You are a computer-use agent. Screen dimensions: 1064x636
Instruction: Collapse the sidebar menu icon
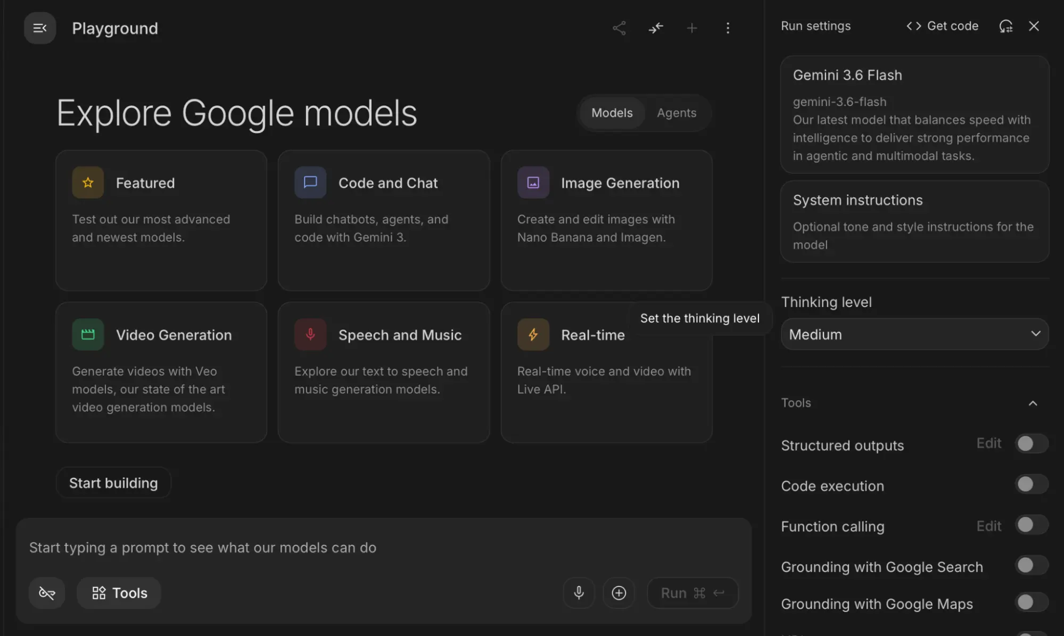40,28
